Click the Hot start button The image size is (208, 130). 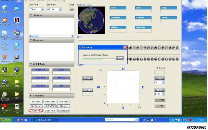pos(36,102)
